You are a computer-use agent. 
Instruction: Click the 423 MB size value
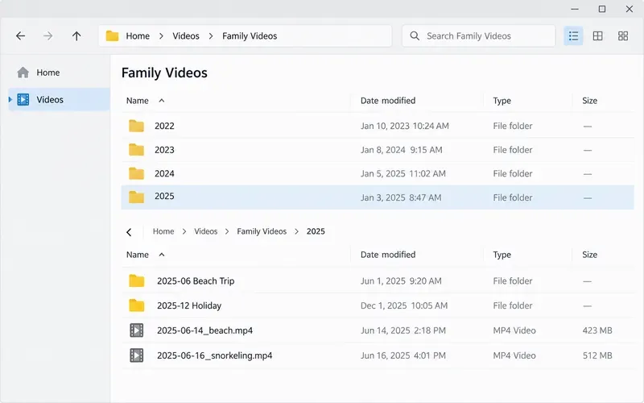point(597,330)
